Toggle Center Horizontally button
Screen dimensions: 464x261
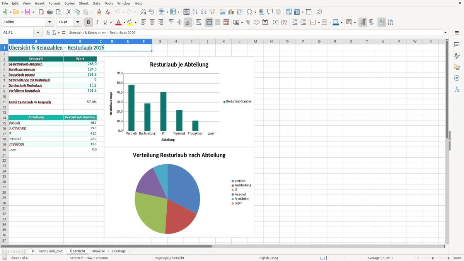pos(152,22)
